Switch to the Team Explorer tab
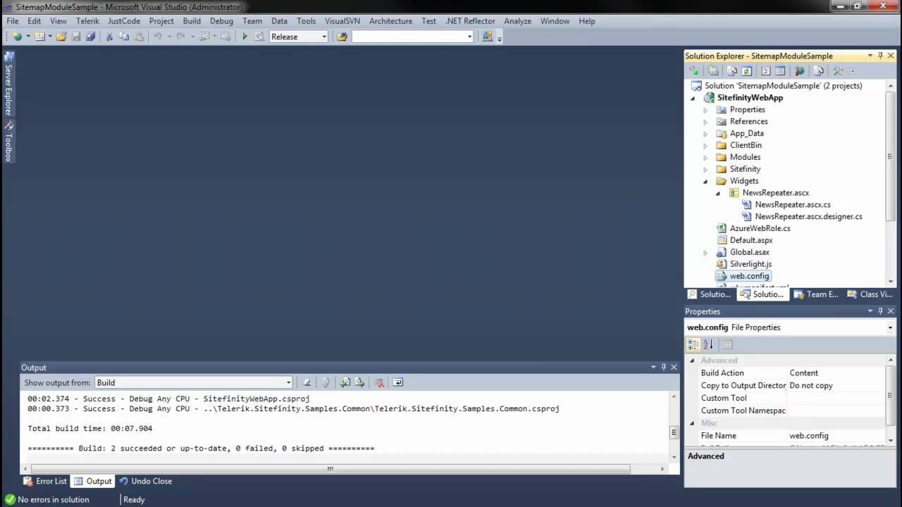Viewport: 902px width, 507px height. click(x=816, y=294)
